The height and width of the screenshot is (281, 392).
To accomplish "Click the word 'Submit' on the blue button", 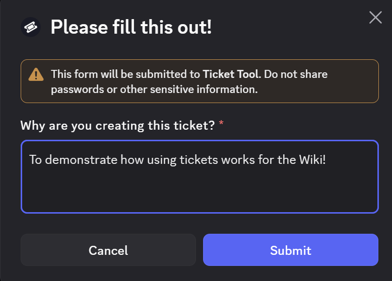I will click(x=290, y=250).
